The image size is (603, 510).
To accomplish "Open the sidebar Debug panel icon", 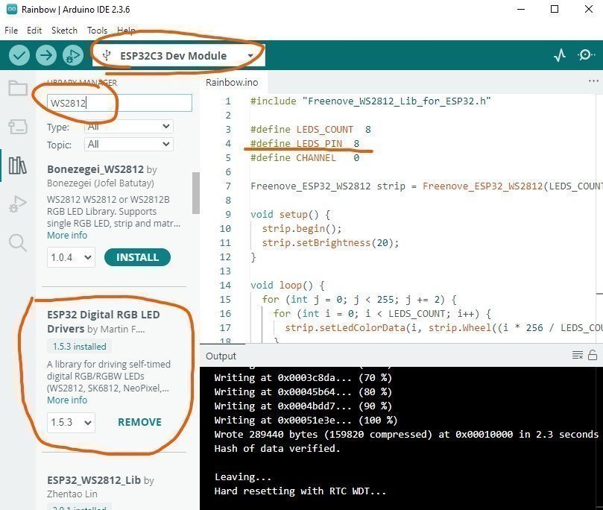I will 18,204.
